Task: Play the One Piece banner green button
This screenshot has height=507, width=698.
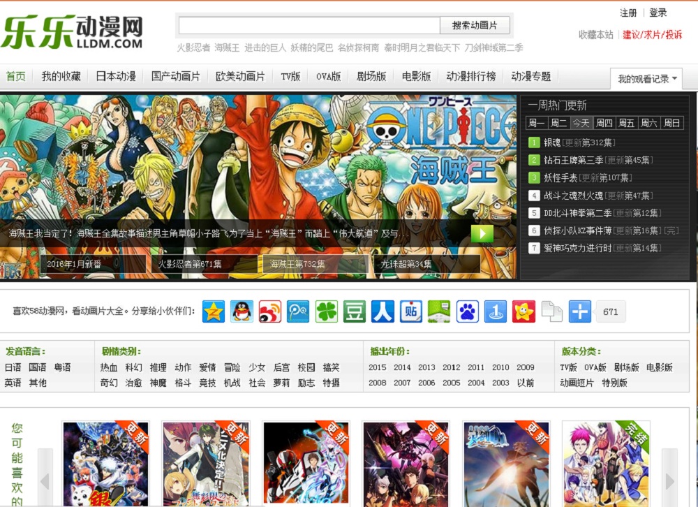Action: 482,233
